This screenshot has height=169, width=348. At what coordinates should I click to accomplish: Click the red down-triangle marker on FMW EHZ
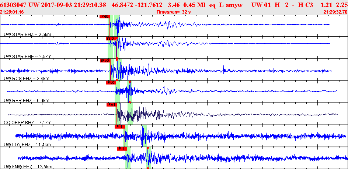point(148,148)
